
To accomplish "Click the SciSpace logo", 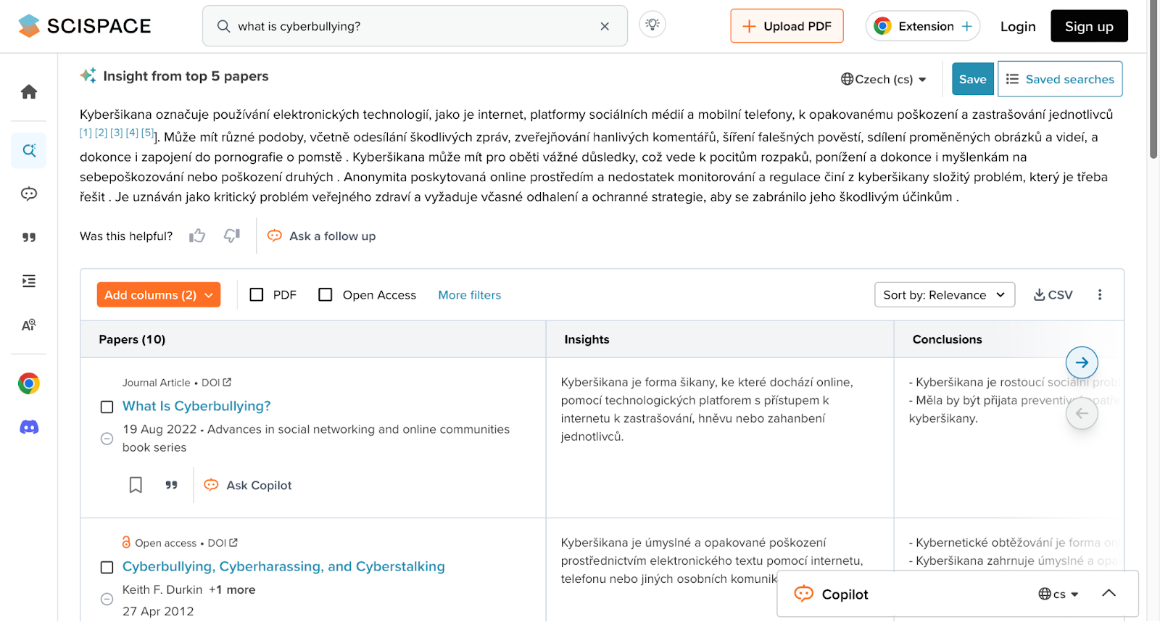I will pos(84,26).
